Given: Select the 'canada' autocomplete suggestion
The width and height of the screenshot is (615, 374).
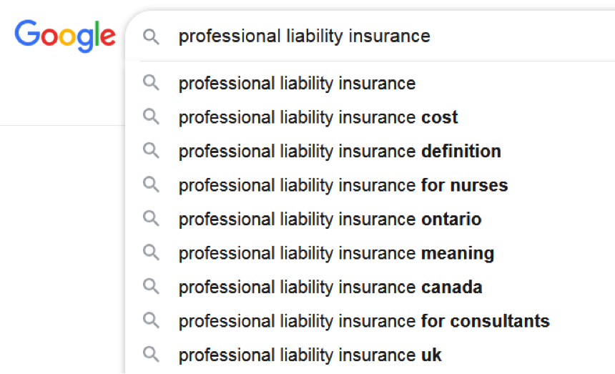Looking at the screenshot, I should [x=330, y=287].
